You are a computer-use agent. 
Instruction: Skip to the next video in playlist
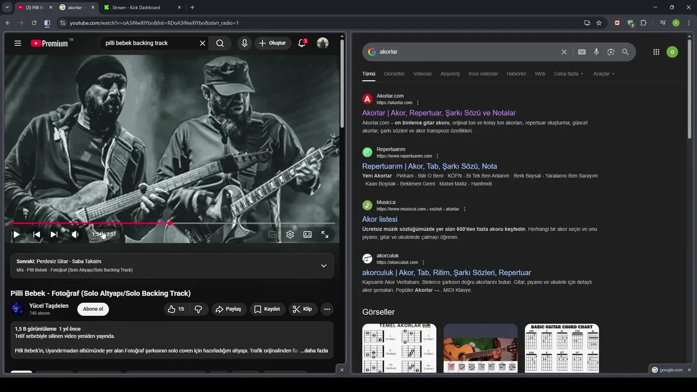[54, 235]
